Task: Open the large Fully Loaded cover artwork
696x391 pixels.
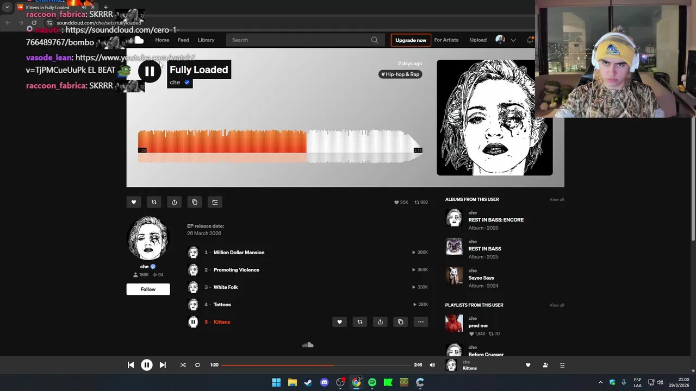Action: click(495, 118)
